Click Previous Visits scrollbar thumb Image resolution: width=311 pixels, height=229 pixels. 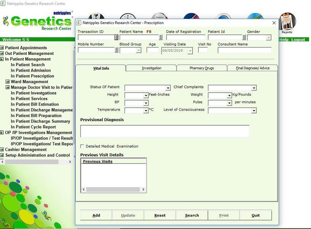(x=113, y=189)
